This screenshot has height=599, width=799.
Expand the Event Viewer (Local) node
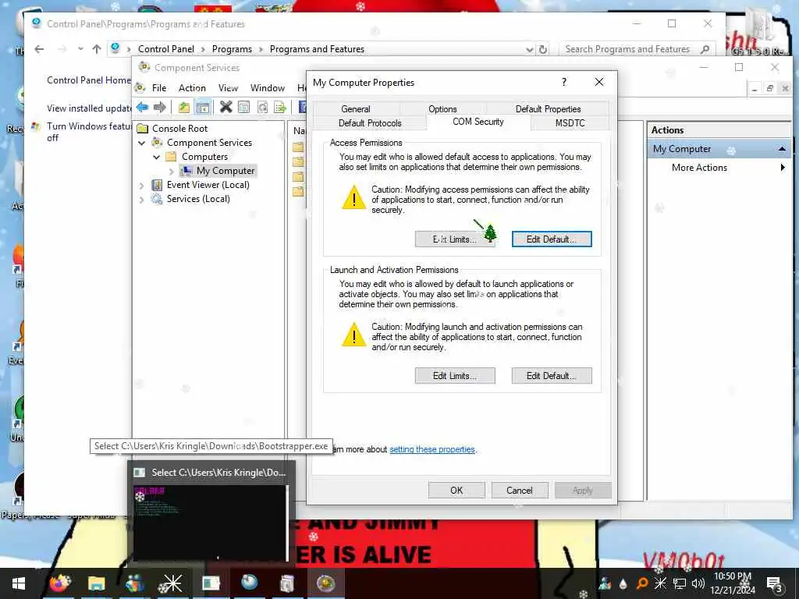point(142,186)
